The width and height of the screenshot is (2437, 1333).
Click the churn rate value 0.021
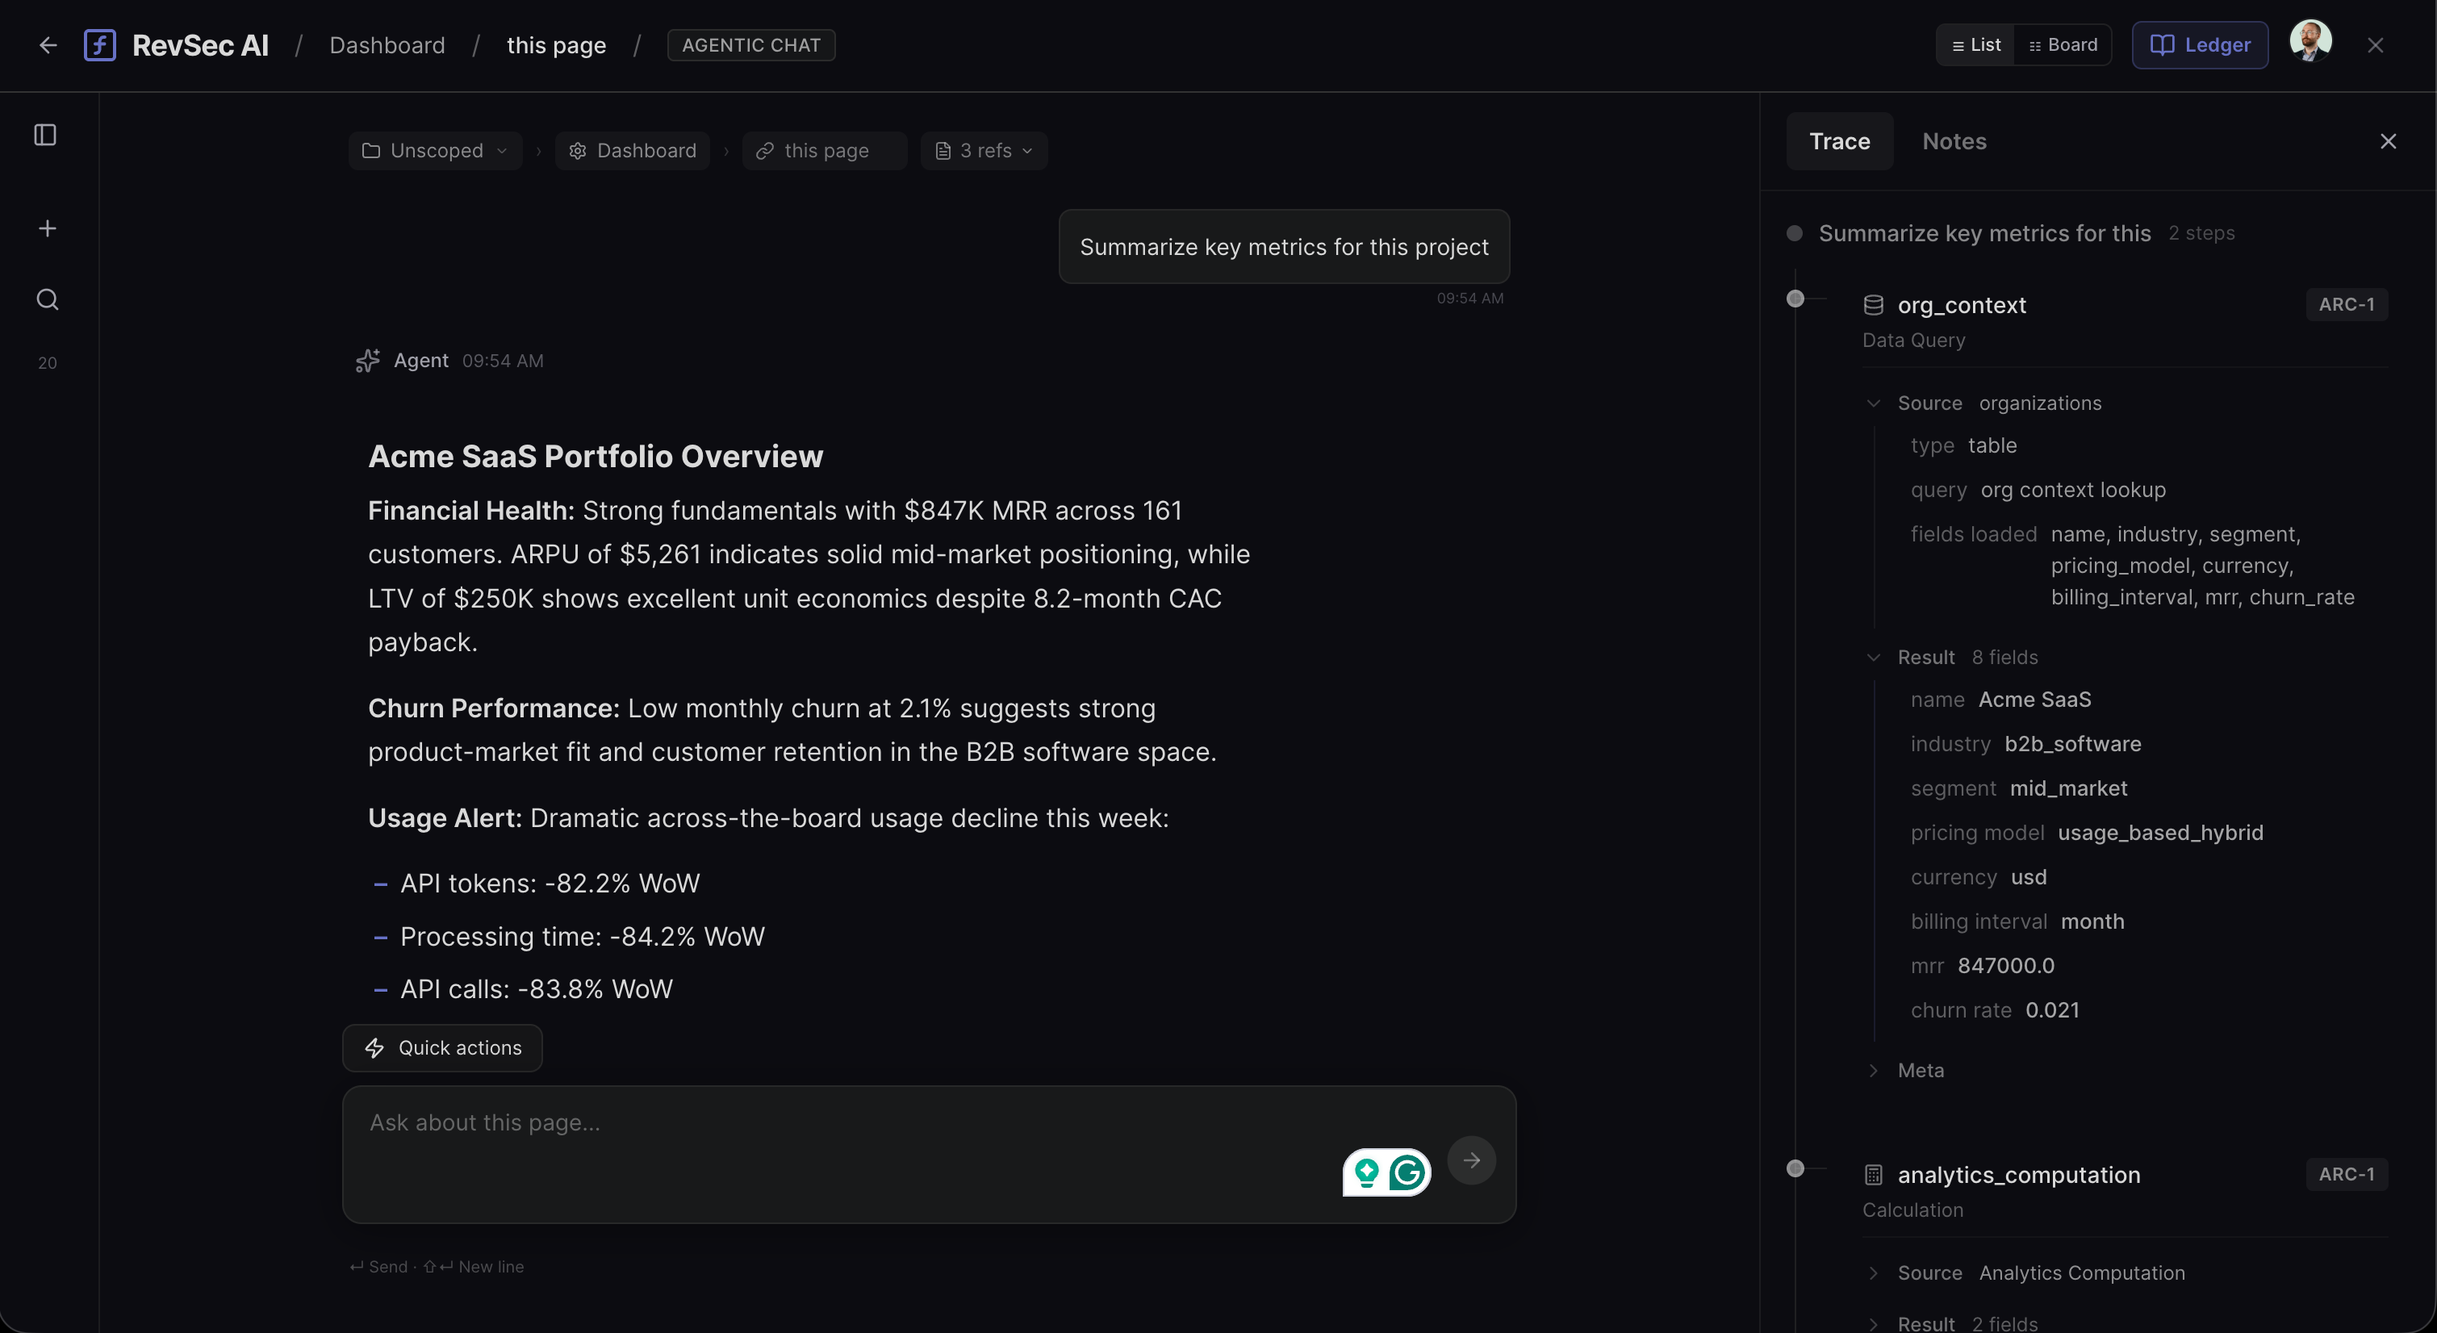[2052, 1010]
